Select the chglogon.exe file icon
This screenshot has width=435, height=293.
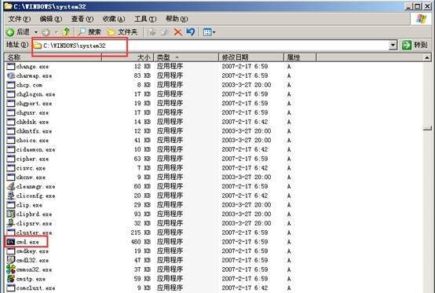10,94
